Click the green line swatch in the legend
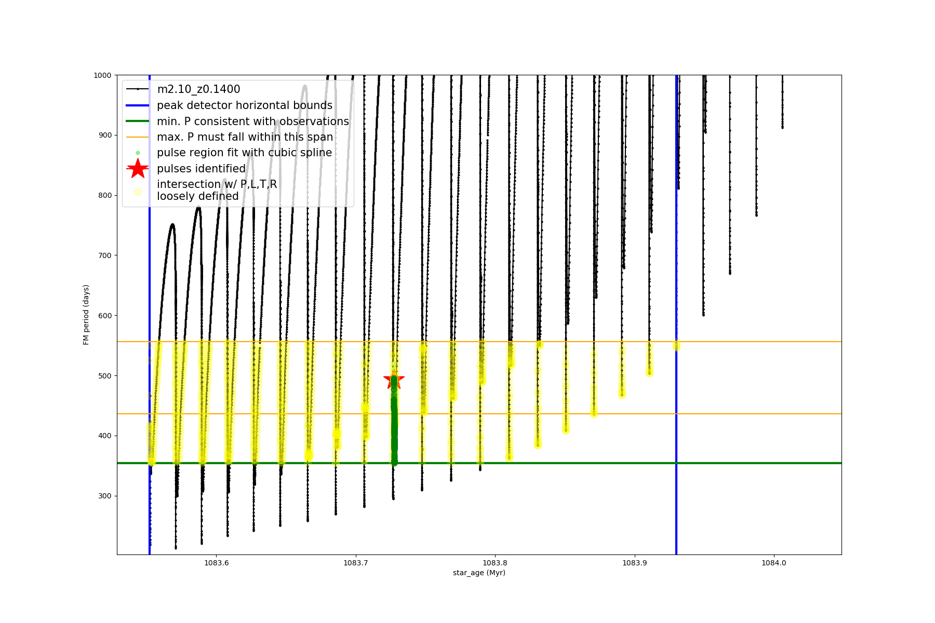This screenshot has height=623, width=935. tap(138, 121)
